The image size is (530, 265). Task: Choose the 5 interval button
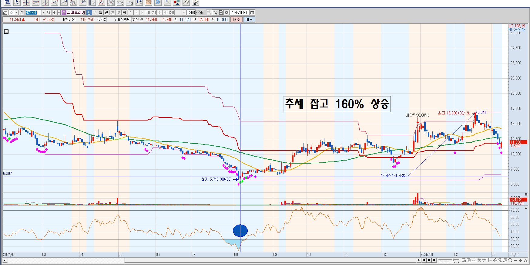coord(142,12)
